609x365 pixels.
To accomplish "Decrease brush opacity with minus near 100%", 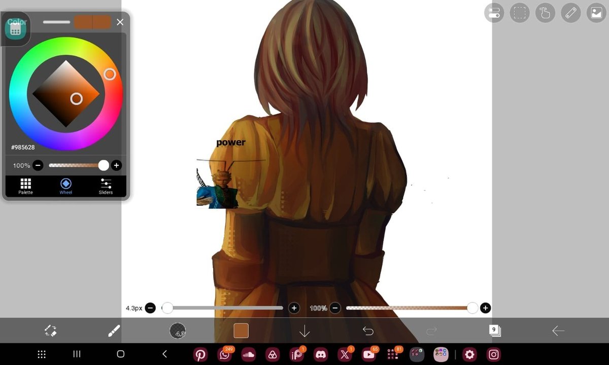I will [x=335, y=308].
